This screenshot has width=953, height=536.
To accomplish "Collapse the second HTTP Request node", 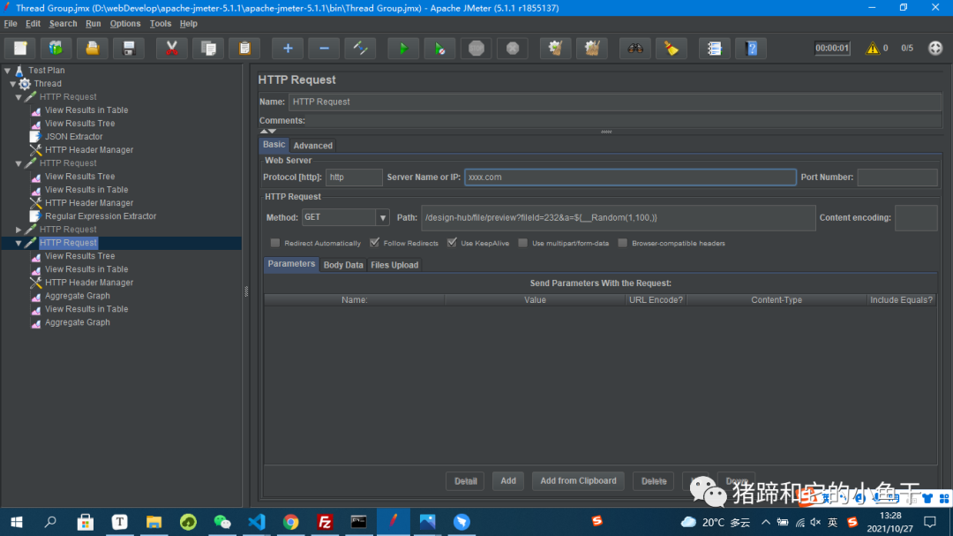I will pyautogui.click(x=19, y=163).
